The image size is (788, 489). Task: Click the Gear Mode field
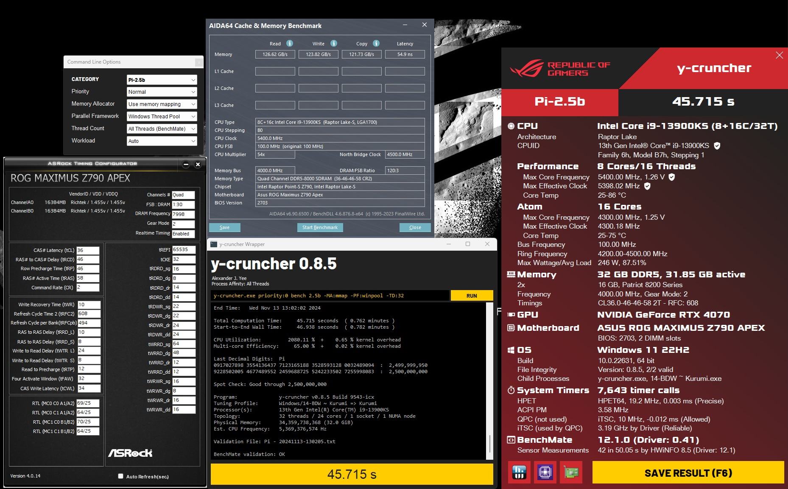click(x=183, y=224)
